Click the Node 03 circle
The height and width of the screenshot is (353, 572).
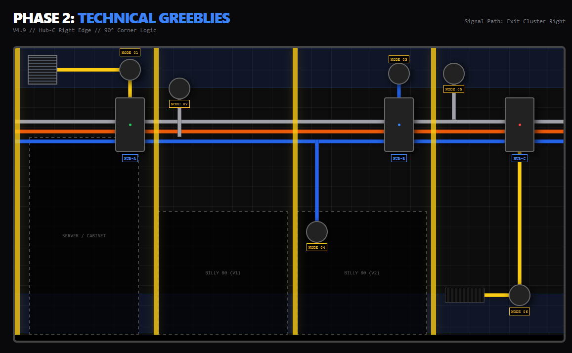click(x=399, y=74)
